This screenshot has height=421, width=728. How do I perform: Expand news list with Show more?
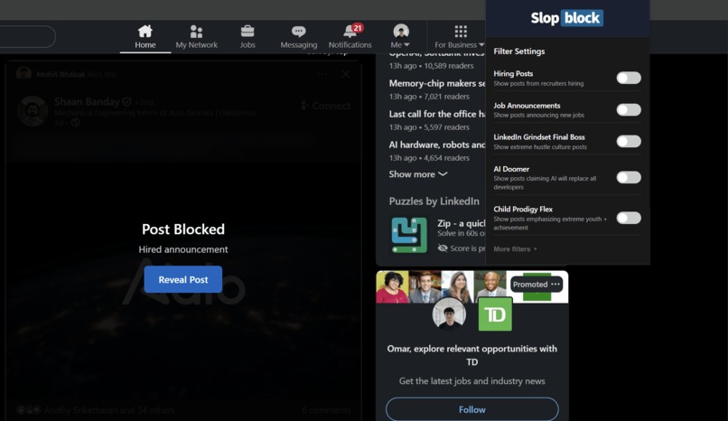pyautogui.click(x=418, y=174)
